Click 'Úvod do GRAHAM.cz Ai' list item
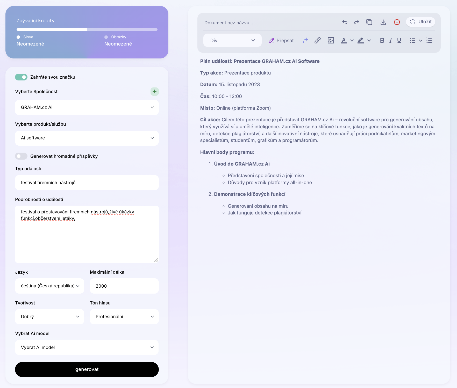This screenshot has width=457, height=388. (x=242, y=164)
